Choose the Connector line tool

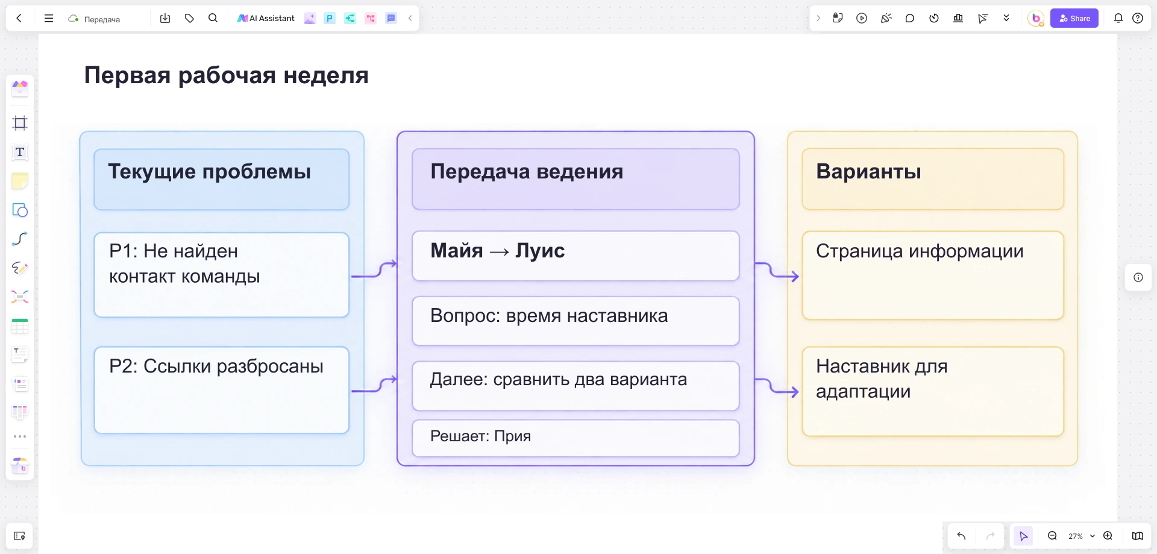(20, 239)
